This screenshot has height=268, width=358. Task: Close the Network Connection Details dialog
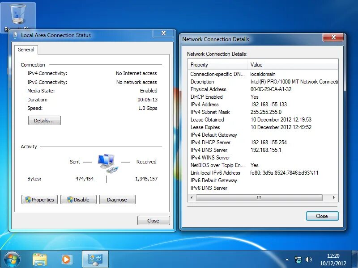322,216
